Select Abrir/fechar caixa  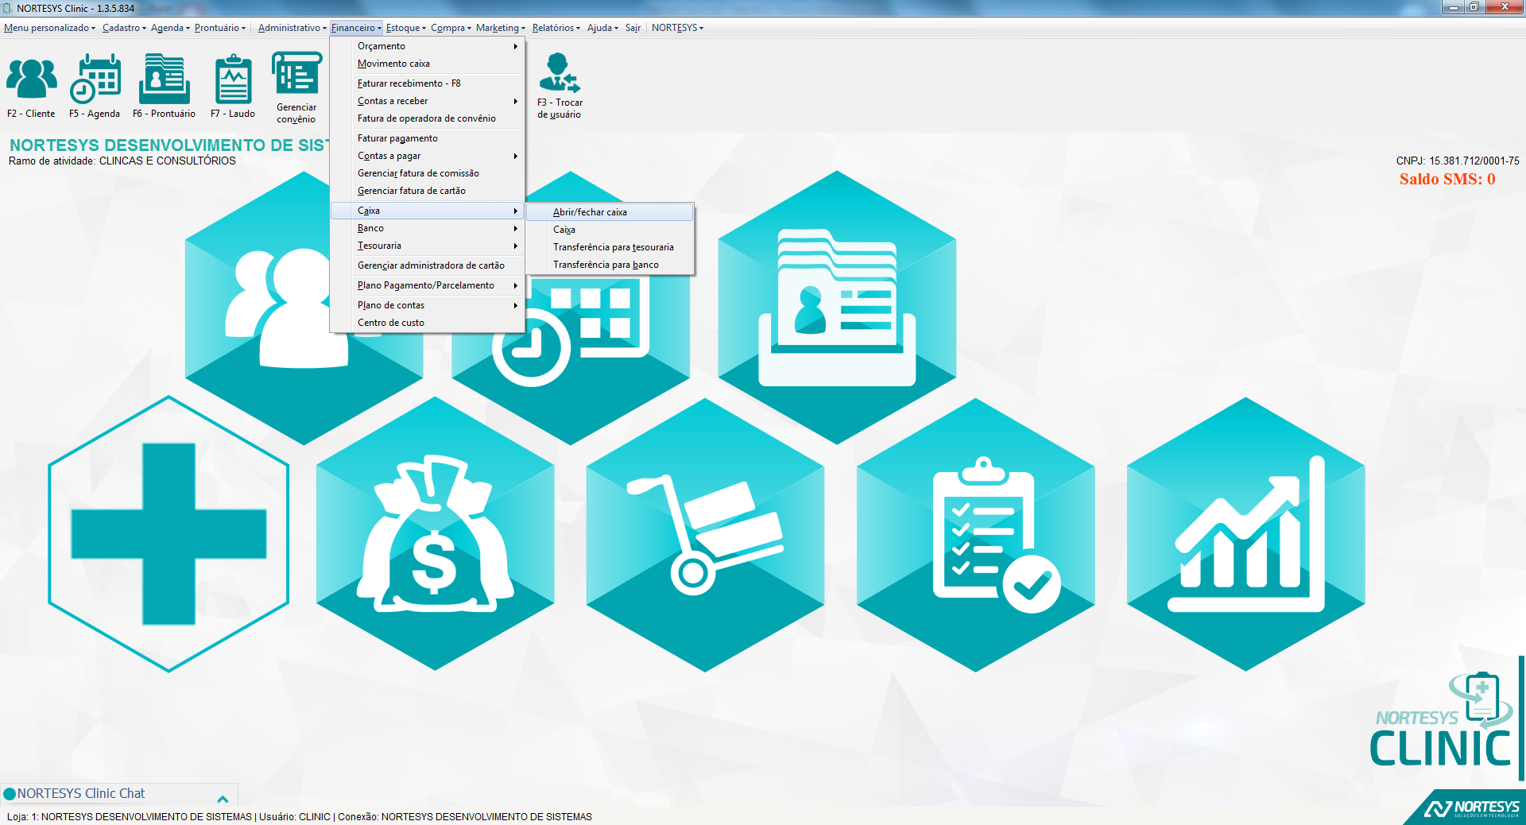[x=610, y=212]
